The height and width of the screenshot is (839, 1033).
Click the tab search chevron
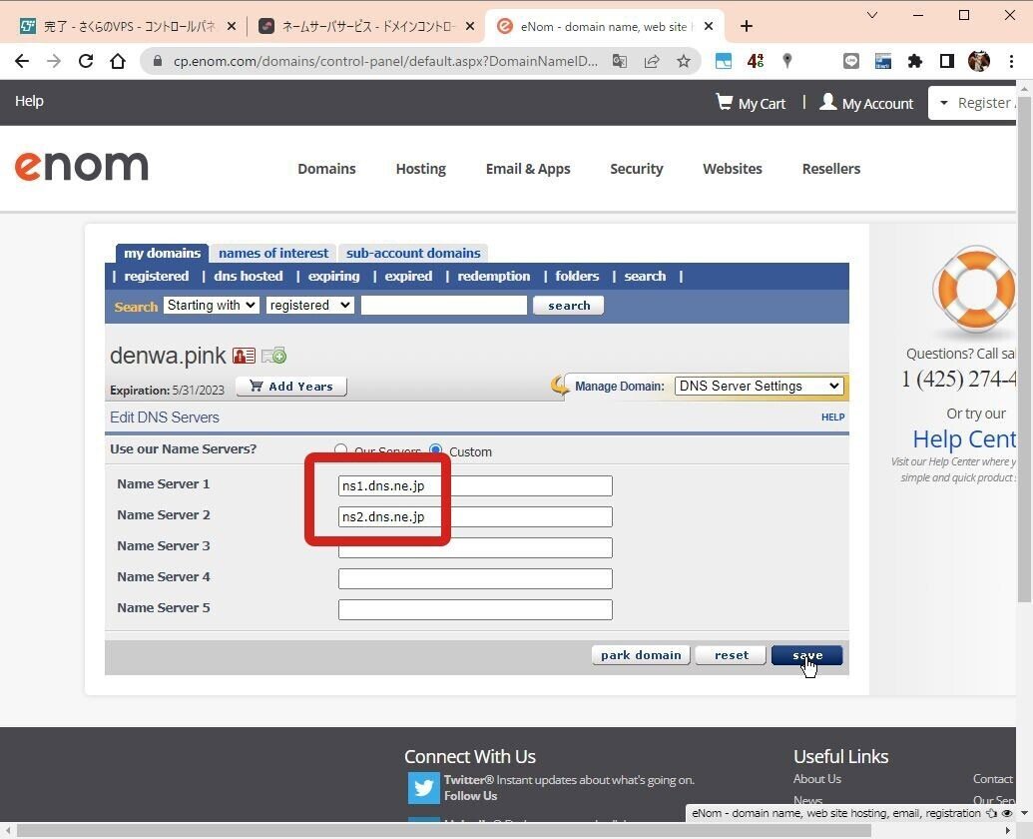click(872, 15)
